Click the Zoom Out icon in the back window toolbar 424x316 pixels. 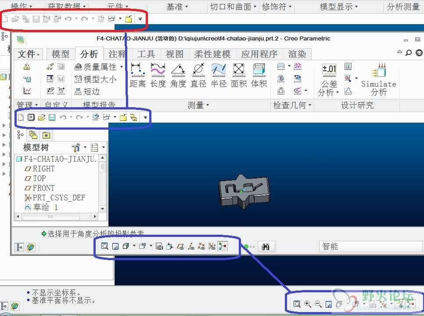[x=318, y=304]
